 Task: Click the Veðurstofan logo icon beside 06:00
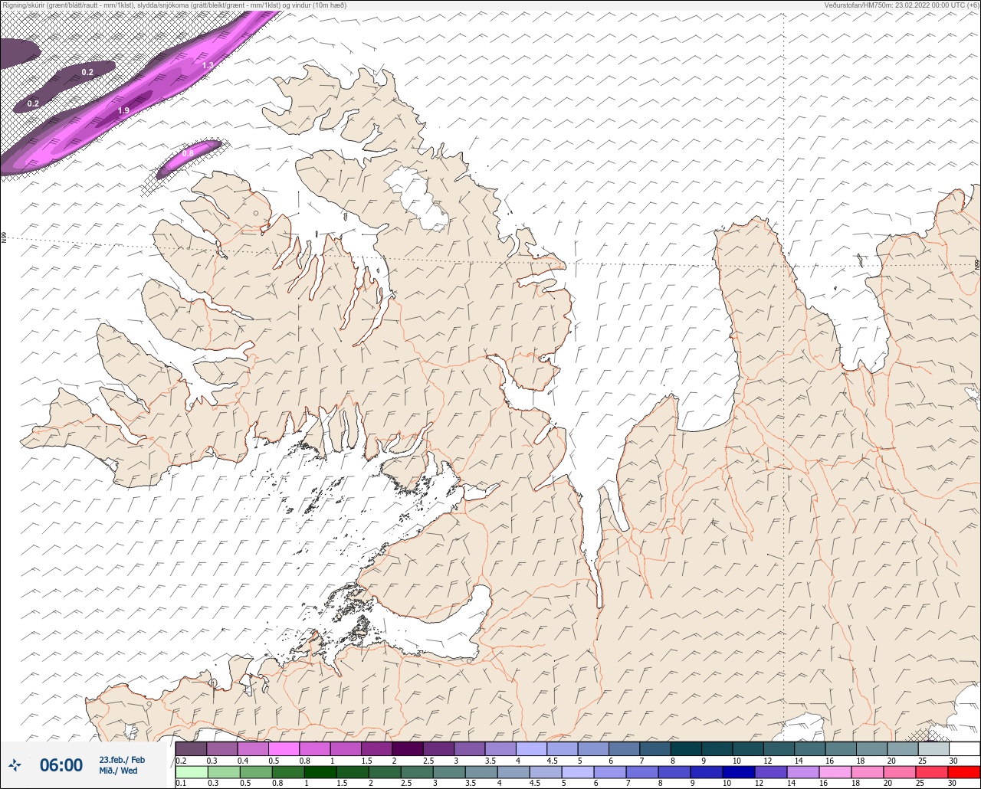(x=15, y=764)
